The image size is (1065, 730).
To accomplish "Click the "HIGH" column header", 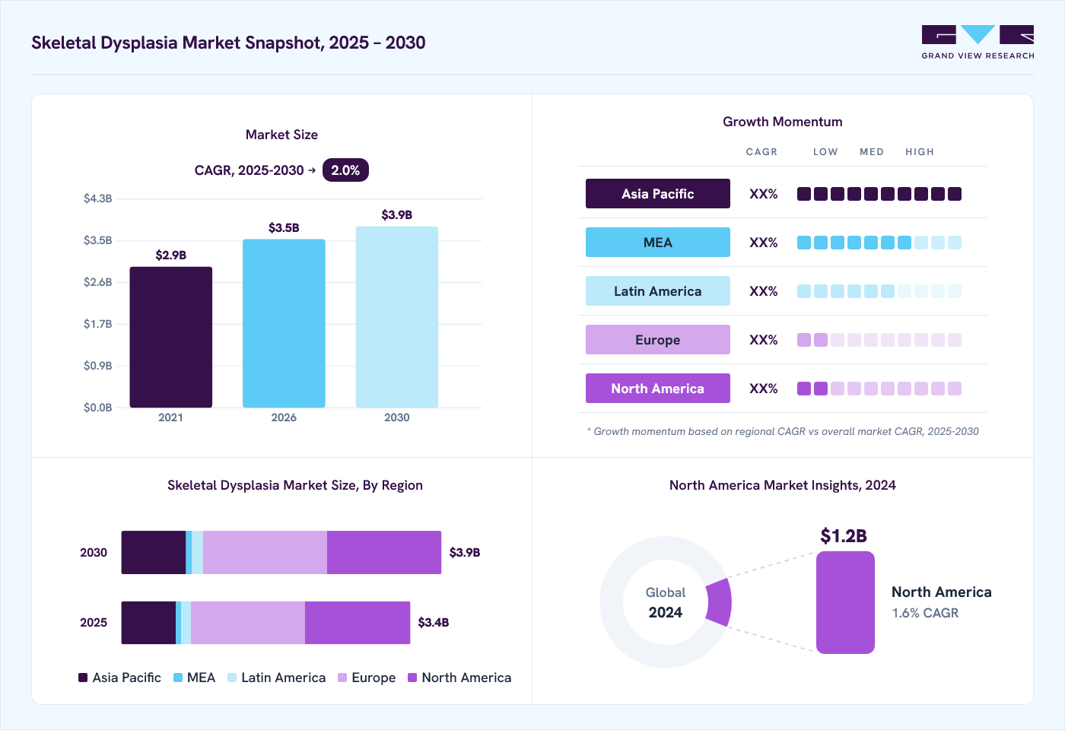I will click(920, 152).
